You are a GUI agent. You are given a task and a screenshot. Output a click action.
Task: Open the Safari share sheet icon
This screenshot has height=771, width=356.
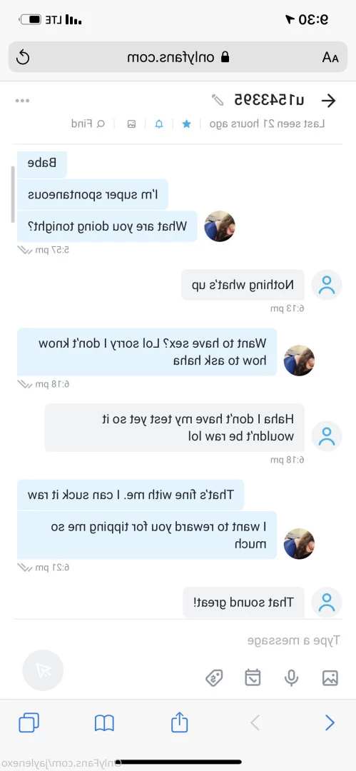(180, 722)
